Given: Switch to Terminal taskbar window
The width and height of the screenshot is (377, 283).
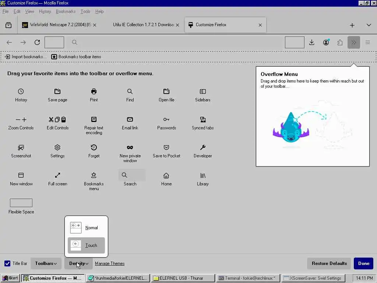Looking at the screenshot, I should (248, 278).
